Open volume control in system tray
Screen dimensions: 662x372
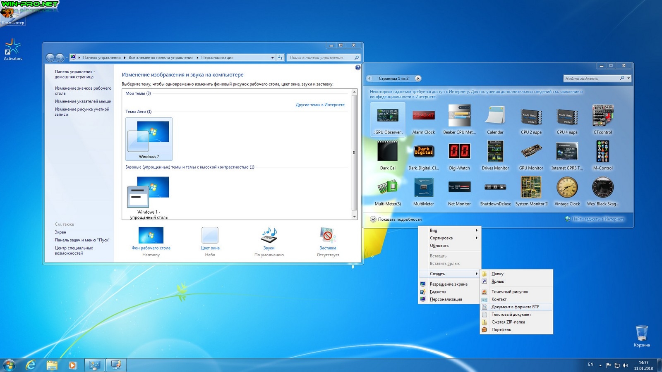pyautogui.click(x=625, y=365)
